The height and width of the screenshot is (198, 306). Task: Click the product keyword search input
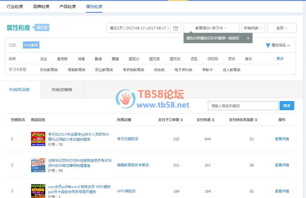pyautogui.click(x=243, y=106)
